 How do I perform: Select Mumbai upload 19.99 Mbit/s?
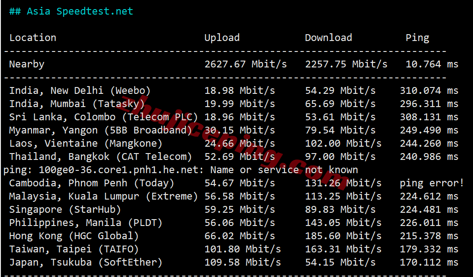[x=240, y=104]
